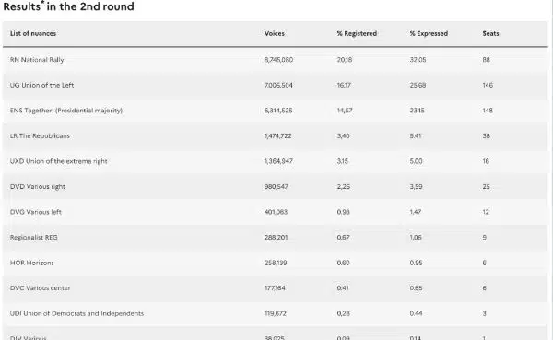Click the 0.95 expressed percentage
The width and height of the screenshot is (553, 340).
click(x=417, y=263)
